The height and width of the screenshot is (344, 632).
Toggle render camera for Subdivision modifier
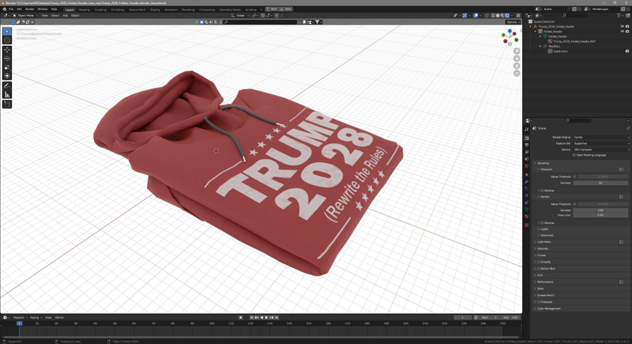tap(627, 51)
